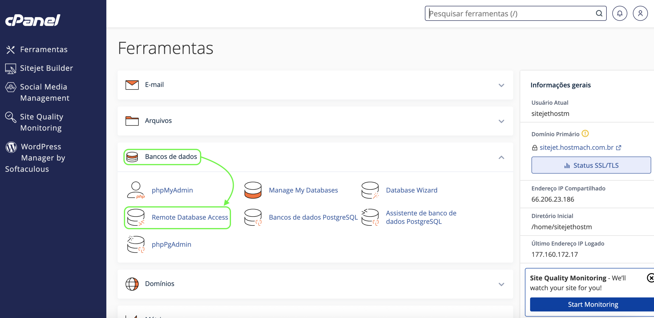
Task: Launch the Database Wizard link
Action: click(x=412, y=190)
